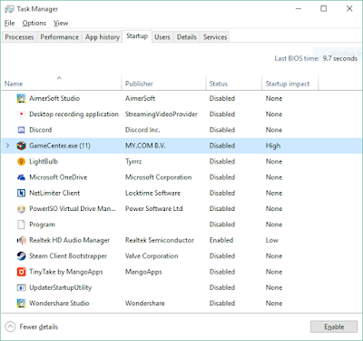Image resolution: width=363 pixels, height=341 pixels.
Task: Click the Realtek HD Audio speaker icon
Action: (21, 240)
